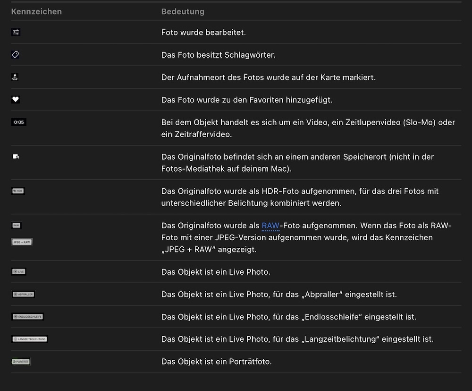This screenshot has width=472, height=391.
Task: Click "Das Foto besitzt Schlagwörter." description
Action: pyautogui.click(x=218, y=55)
